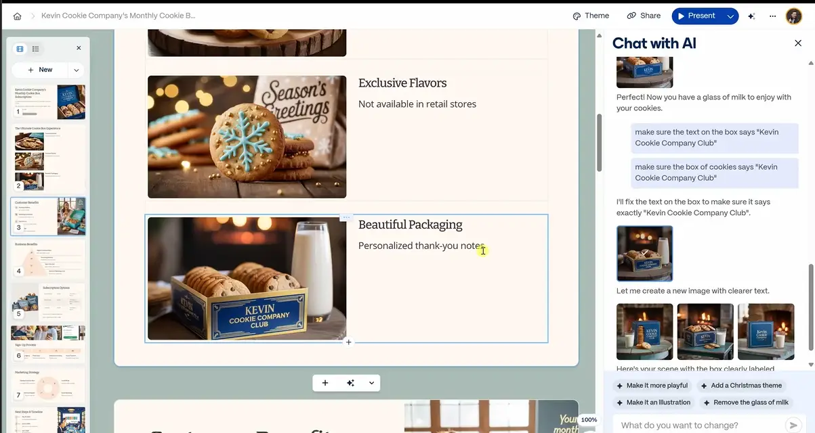This screenshot has width=815, height=433.
Task: Choose the middle generated cookie box image
Action: pos(705,332)
